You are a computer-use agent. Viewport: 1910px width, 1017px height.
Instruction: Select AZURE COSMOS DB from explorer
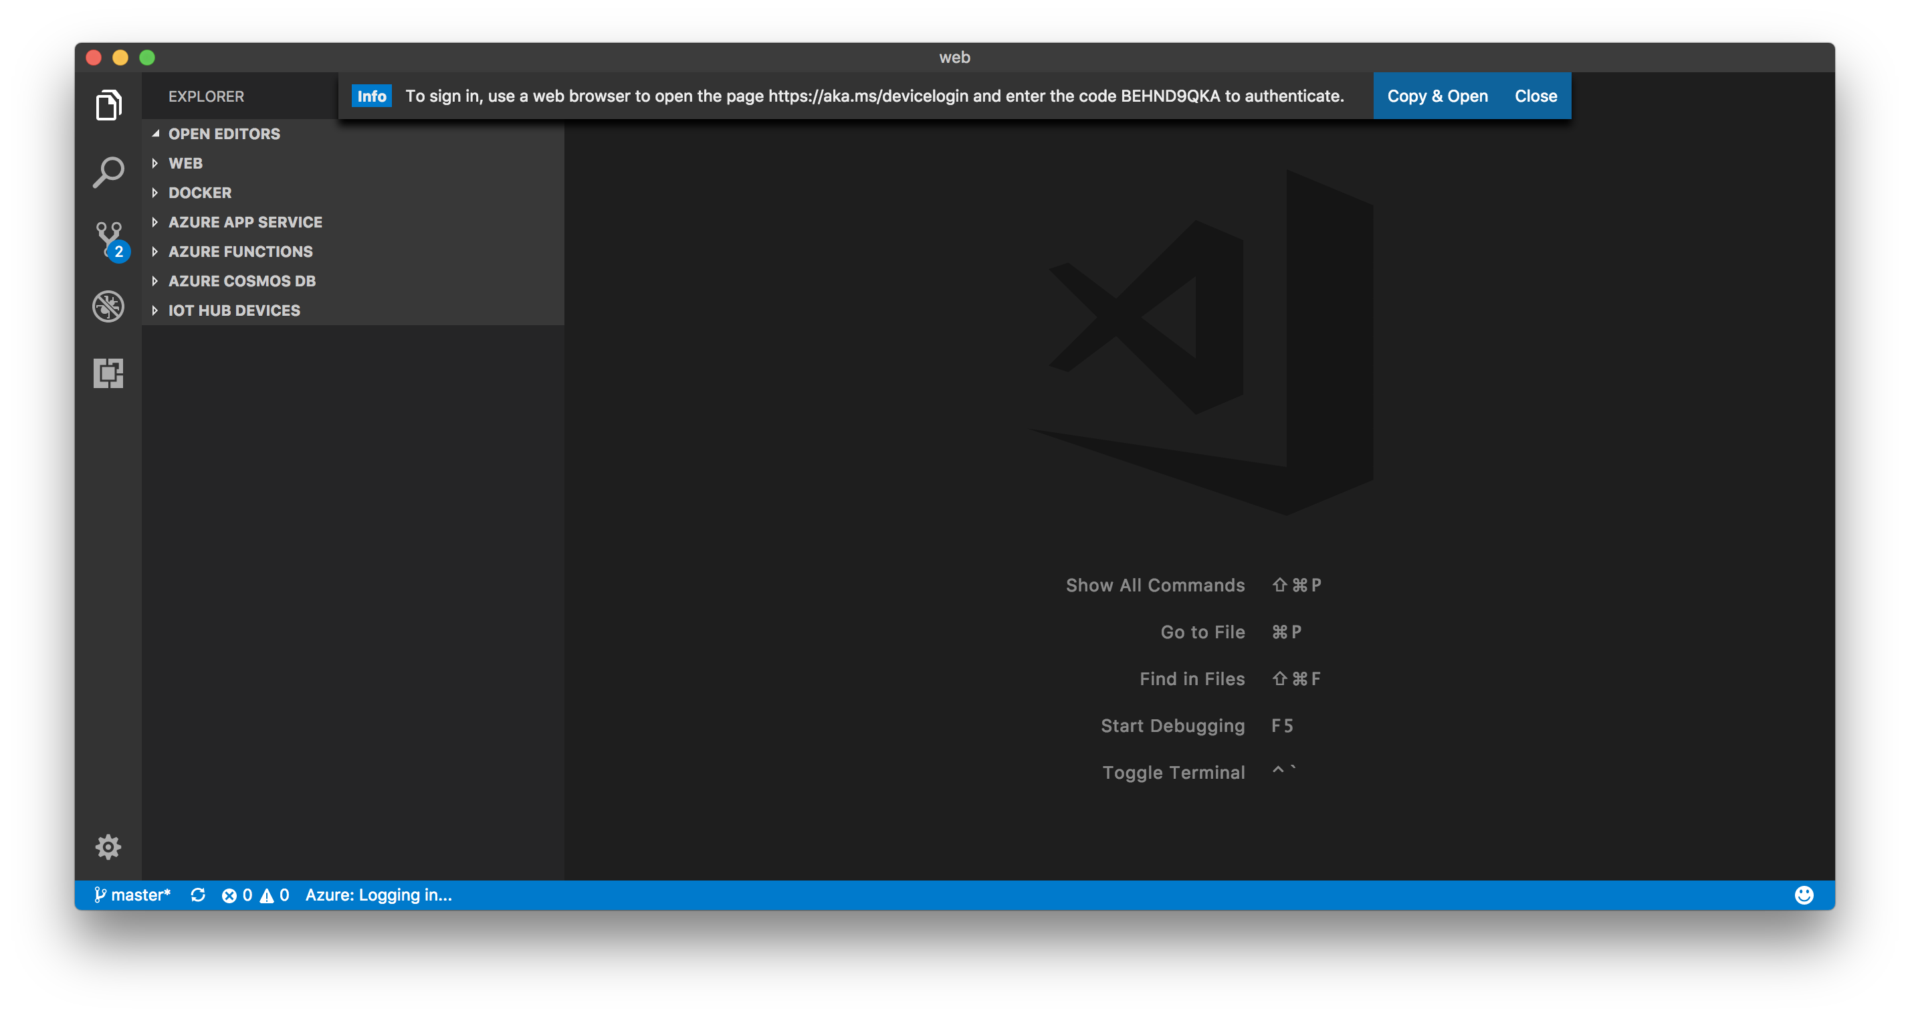pyautogui.click(x=240, y=280)
